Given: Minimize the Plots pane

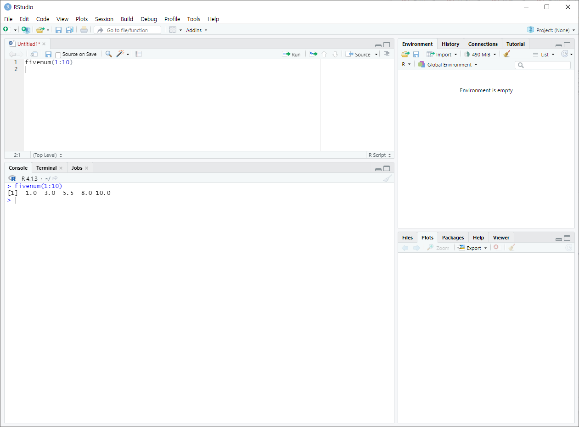Looking at the screenshot, I should point(558,238).
